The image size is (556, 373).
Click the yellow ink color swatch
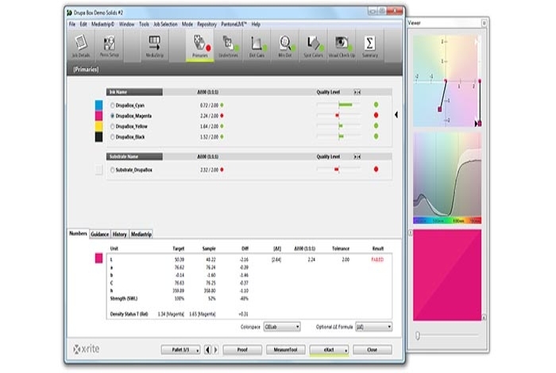click(99, 126)
